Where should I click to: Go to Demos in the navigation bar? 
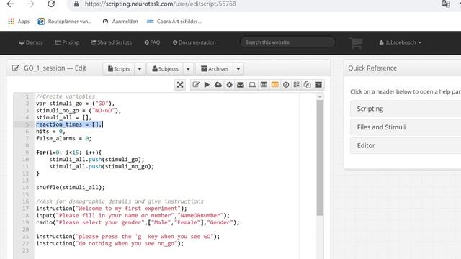(x=31, y=42)
